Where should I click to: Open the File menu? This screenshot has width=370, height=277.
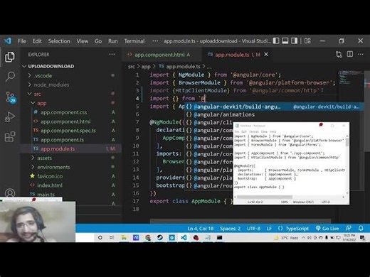click(22, 41)
